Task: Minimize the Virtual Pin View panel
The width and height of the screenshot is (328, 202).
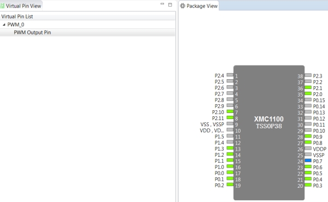Action: click(162, 4)
